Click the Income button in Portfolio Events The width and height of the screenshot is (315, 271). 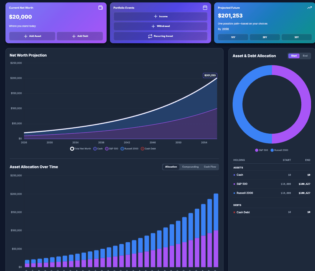tap(161, 16)
